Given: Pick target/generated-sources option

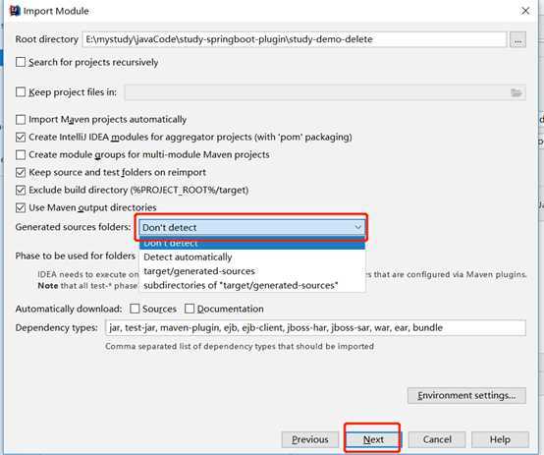Looking at the screenshot, I should (x=252, y=271).
